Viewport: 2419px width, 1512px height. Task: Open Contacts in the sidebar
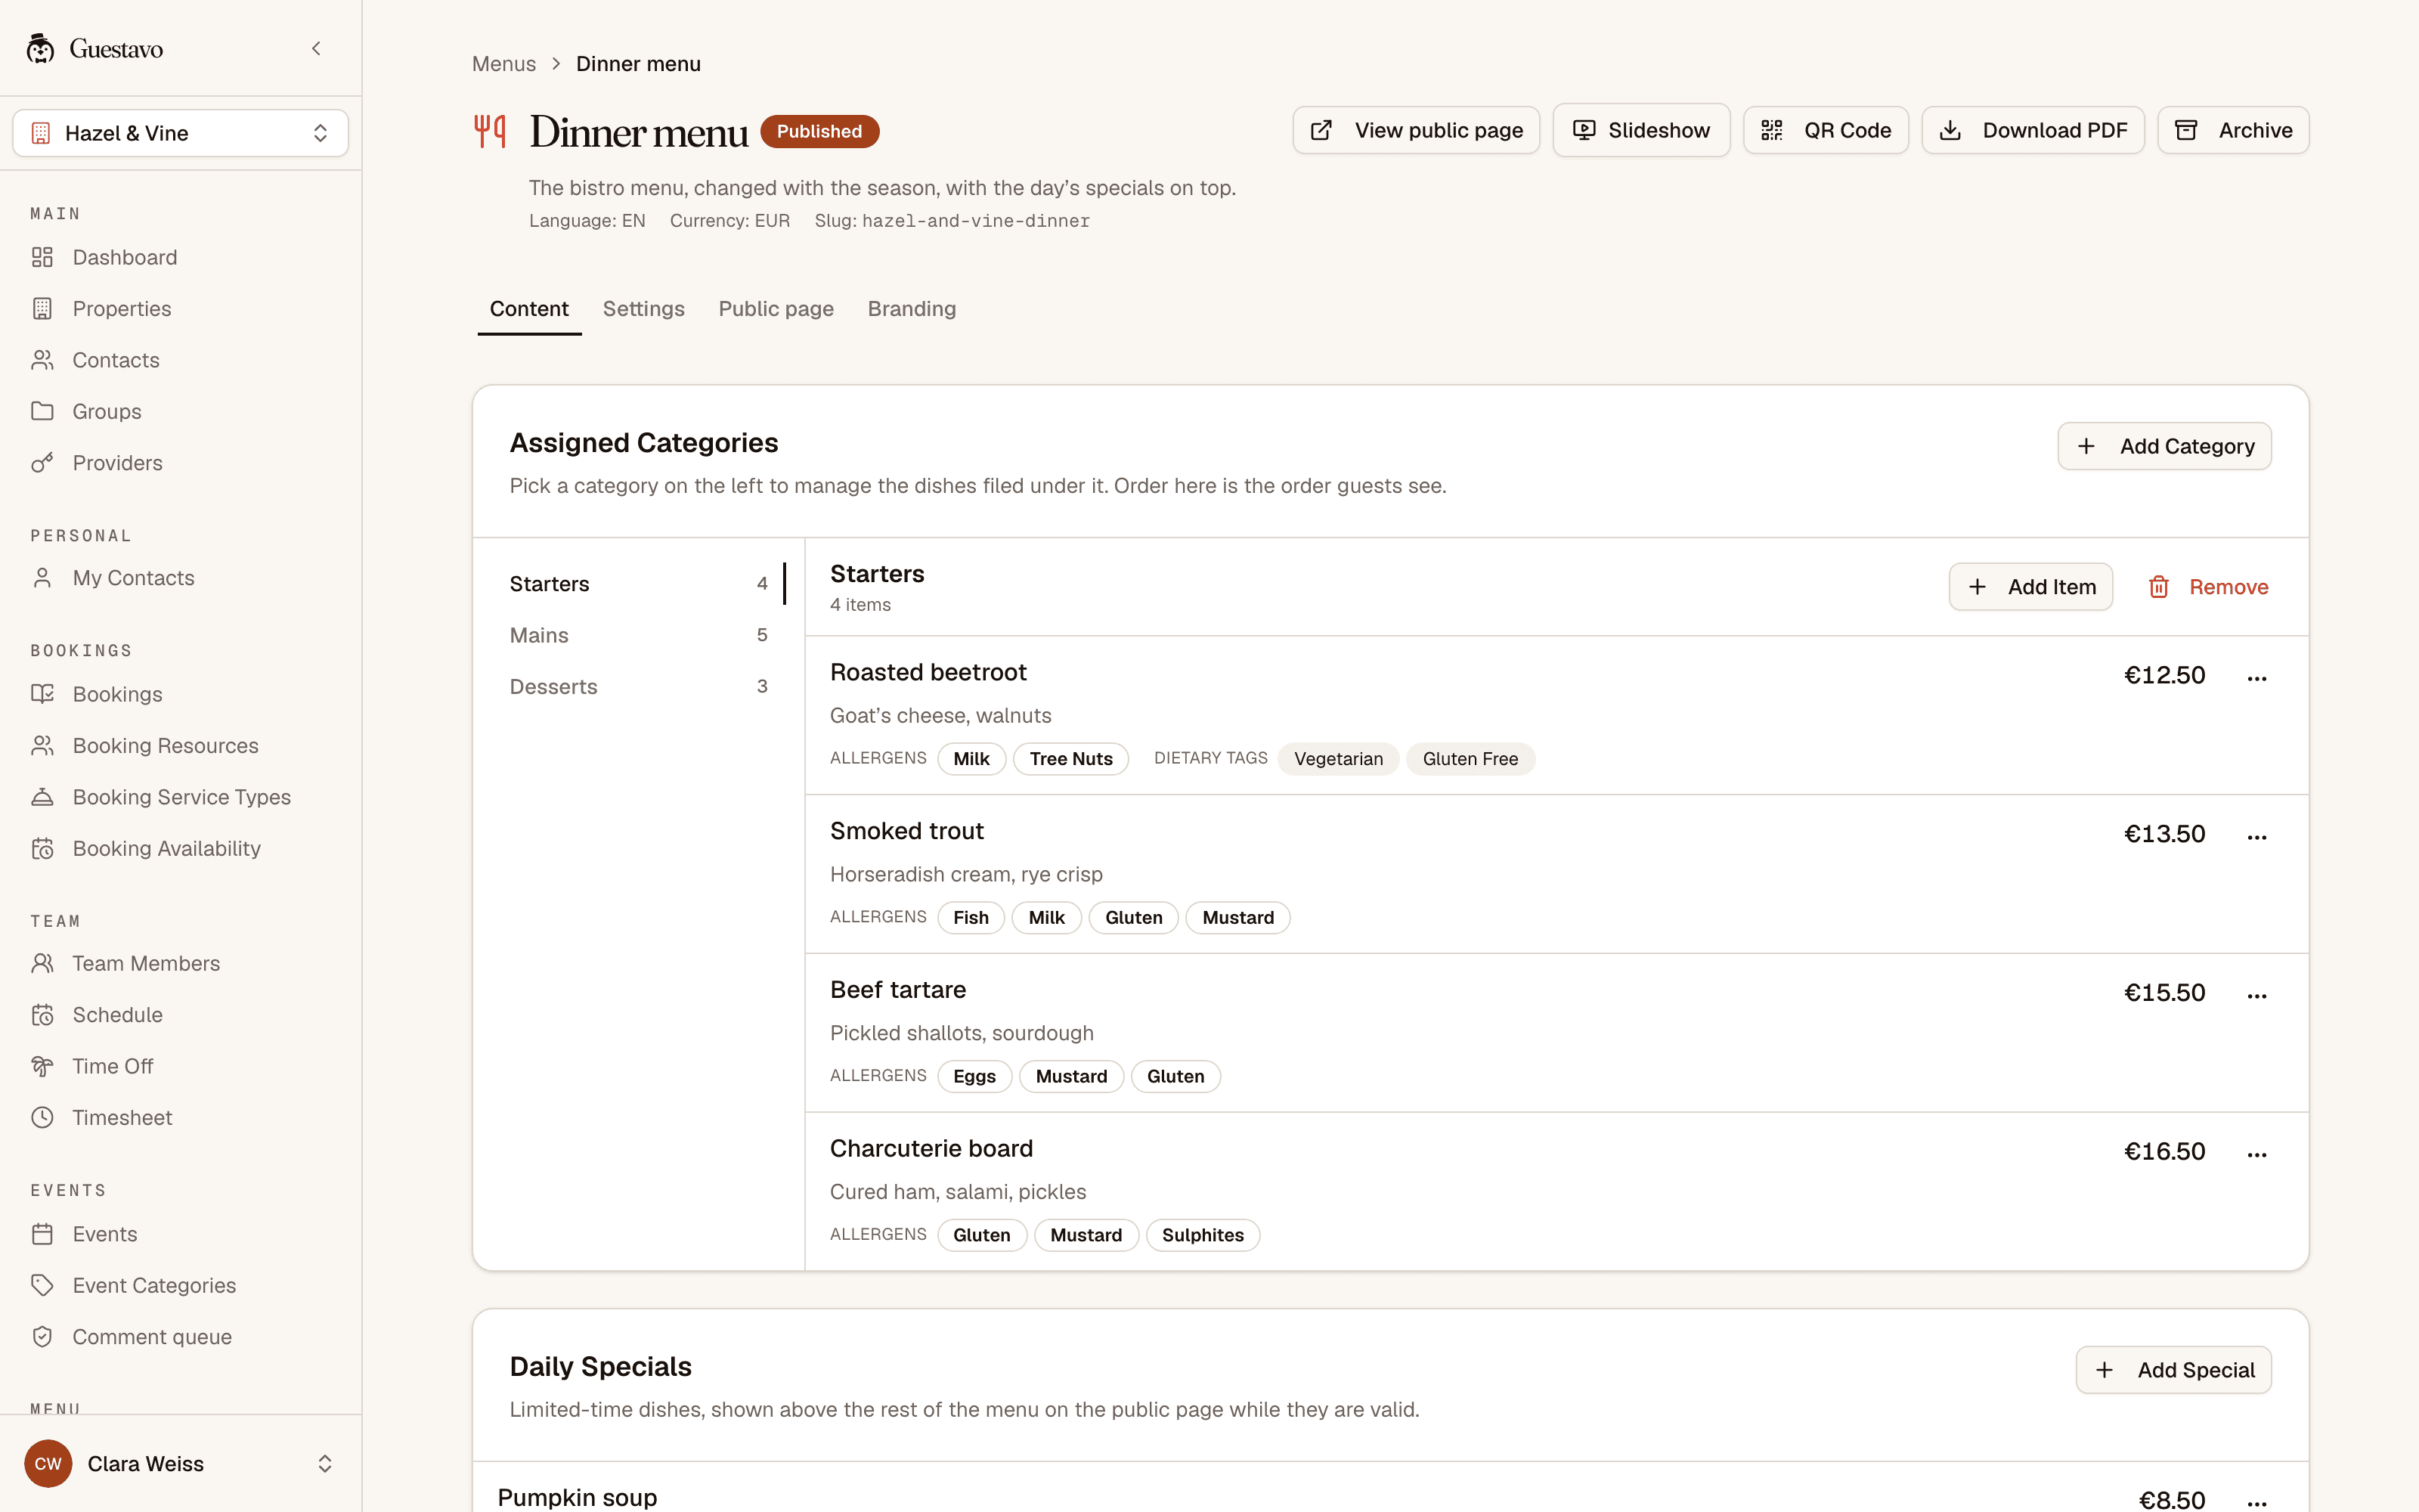point(180,360)
